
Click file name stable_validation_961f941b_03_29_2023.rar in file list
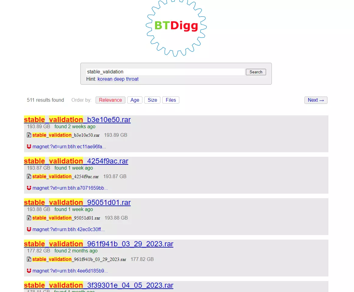[x=79, y=259]
